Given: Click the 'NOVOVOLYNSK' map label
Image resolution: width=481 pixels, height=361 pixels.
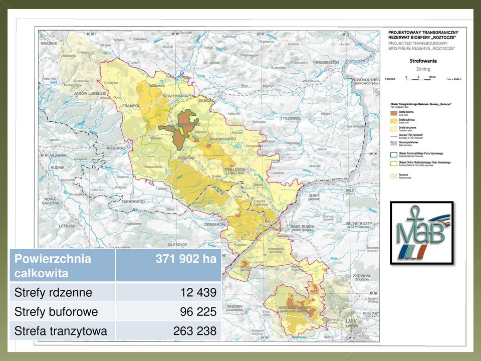Looking at the screenshot, I should click(366, 80).
